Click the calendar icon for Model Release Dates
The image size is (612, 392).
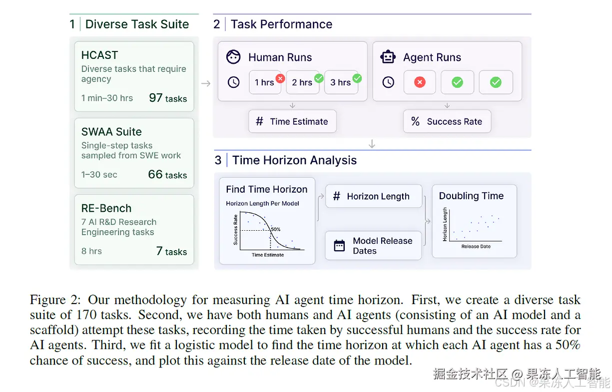tap(339, 246)
